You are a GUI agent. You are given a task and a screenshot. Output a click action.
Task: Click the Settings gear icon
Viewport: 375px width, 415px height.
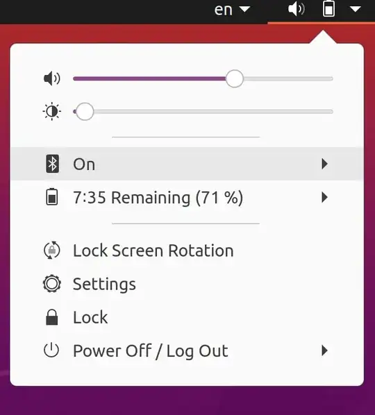[x=52, y=284]
